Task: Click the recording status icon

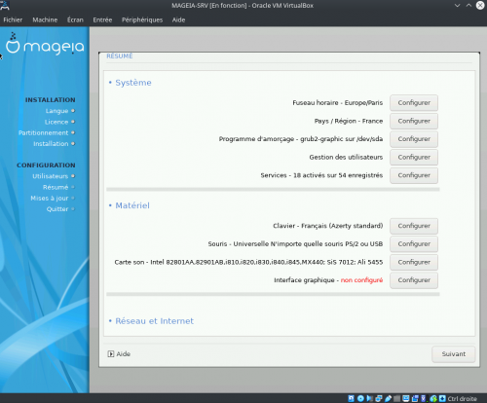Action: (415, 398)
